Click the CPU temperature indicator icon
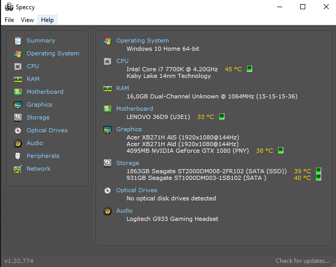 (249, 69)
